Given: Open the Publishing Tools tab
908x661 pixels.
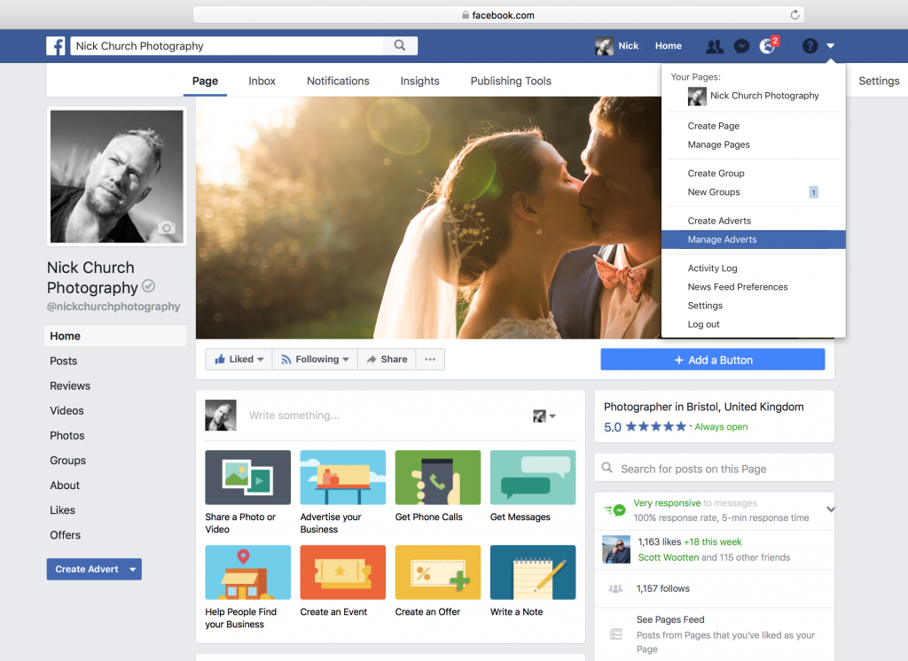Looking at the screenshot, I should (x=511, y=81).
